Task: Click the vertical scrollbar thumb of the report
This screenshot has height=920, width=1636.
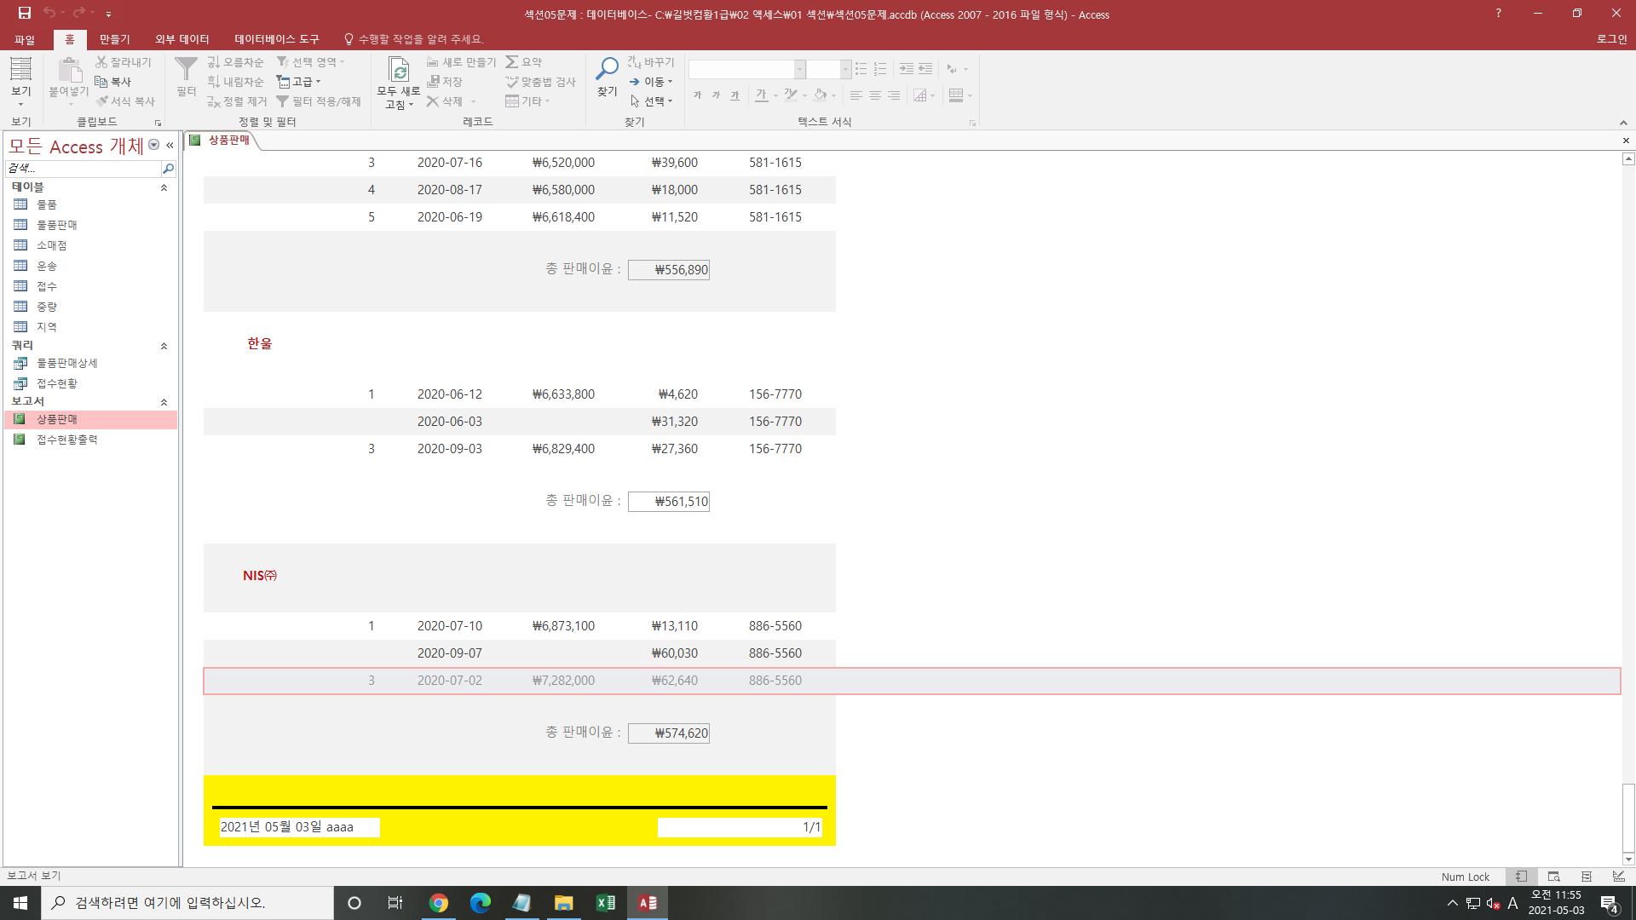Action: coord(1627,816)
